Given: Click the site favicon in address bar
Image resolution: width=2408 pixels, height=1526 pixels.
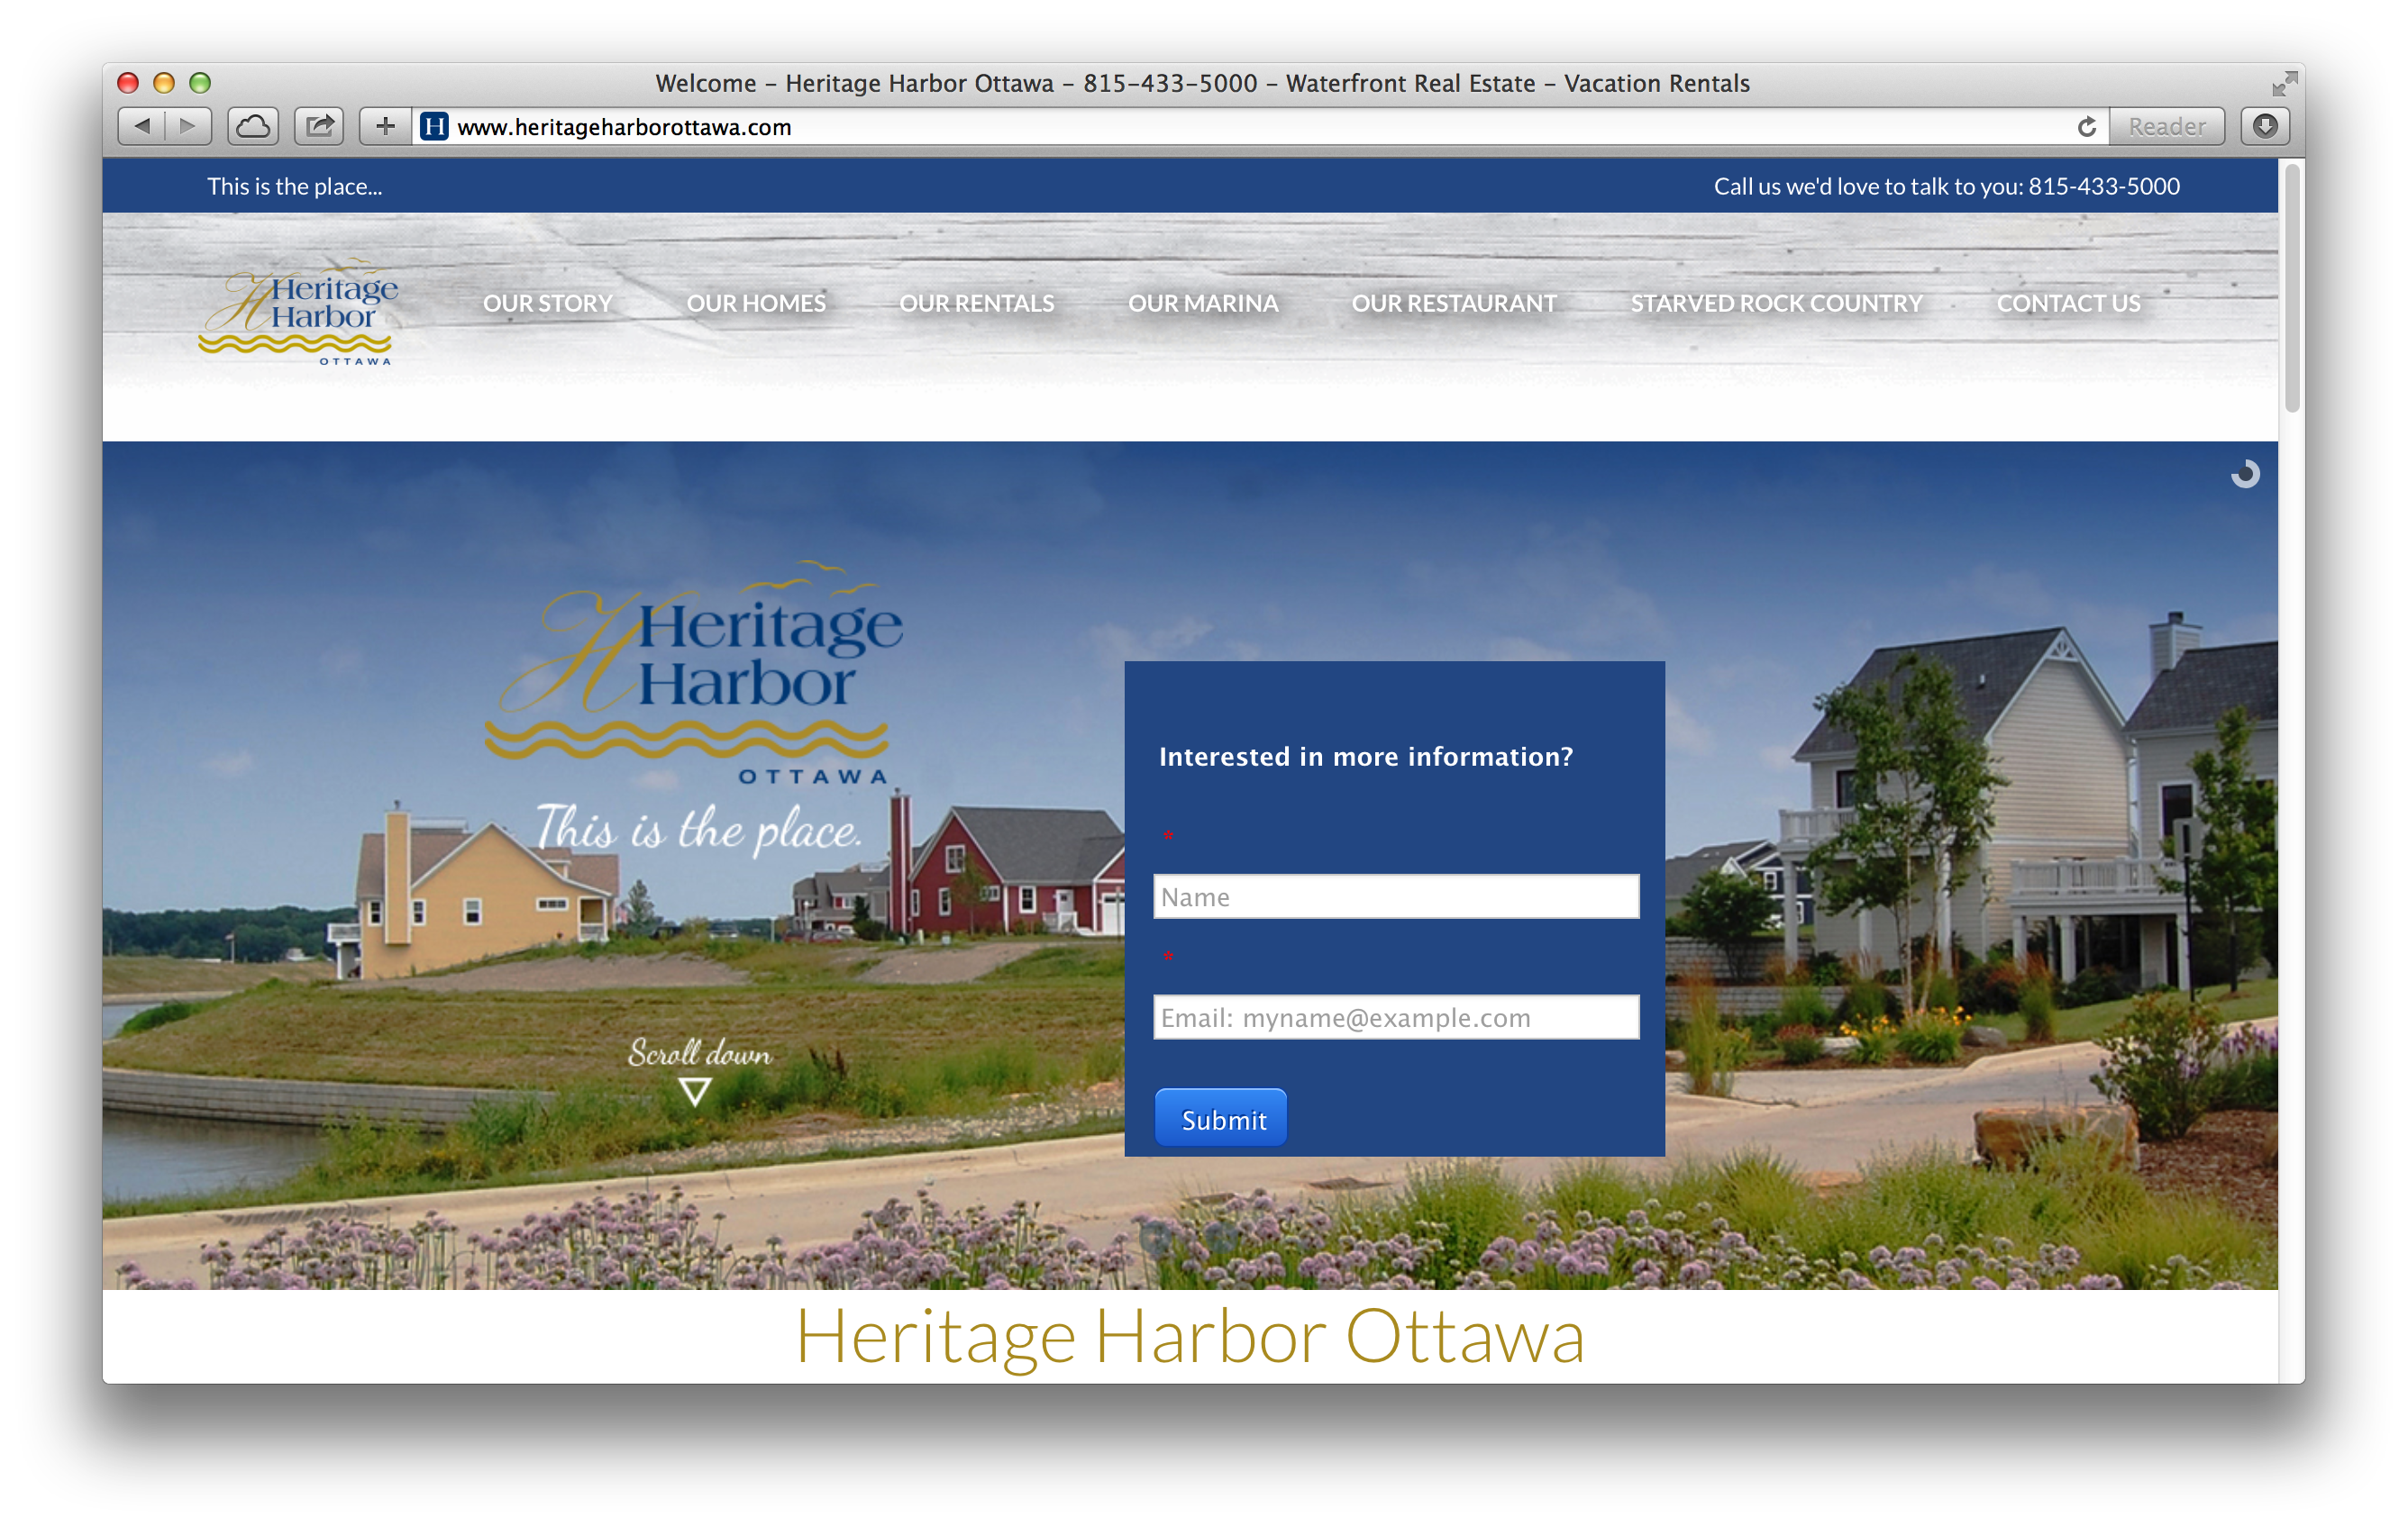Looking at the screenshot, I should point(434,127).
